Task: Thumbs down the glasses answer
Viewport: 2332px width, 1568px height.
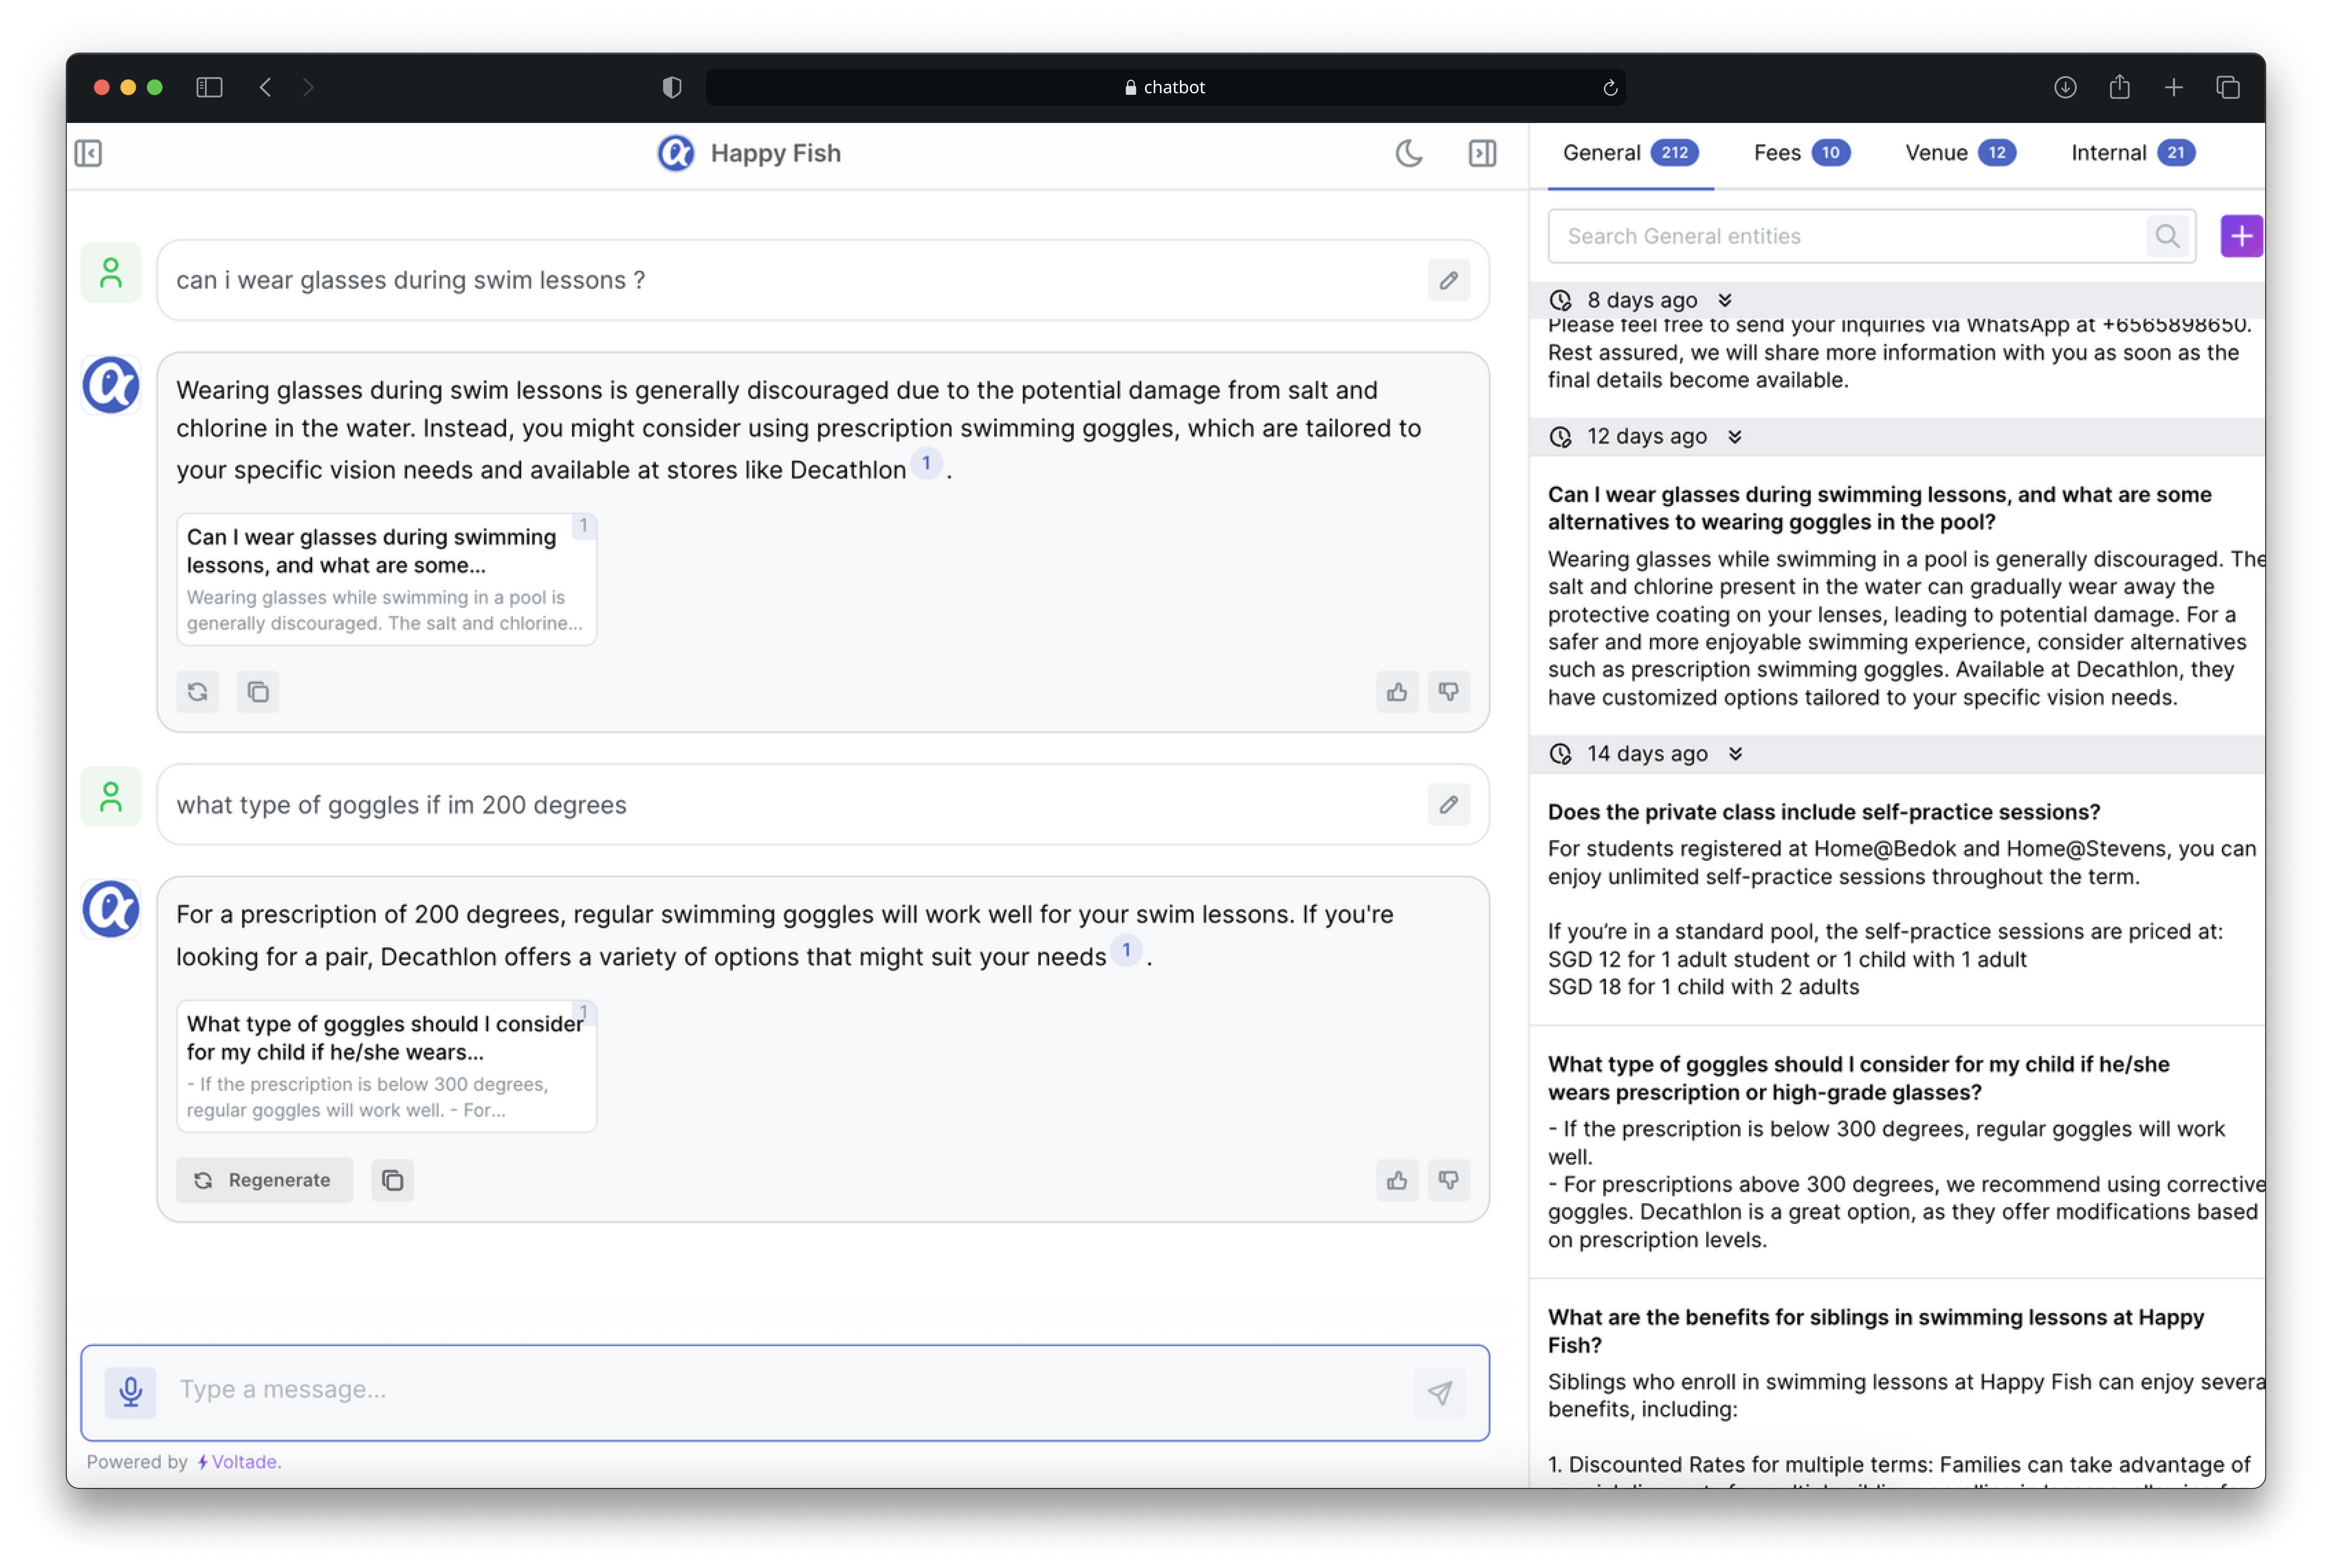Action: point(1449,692)
